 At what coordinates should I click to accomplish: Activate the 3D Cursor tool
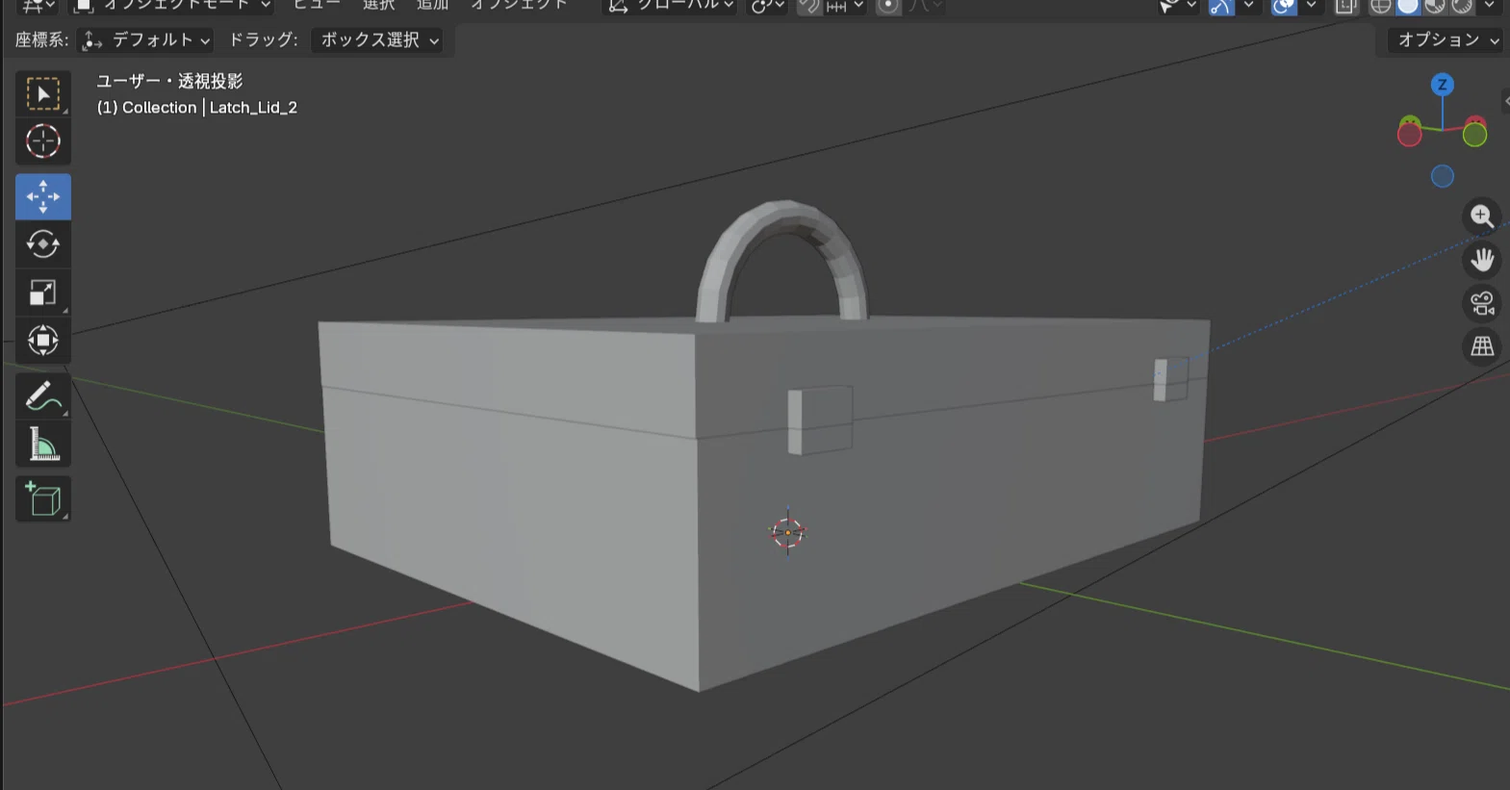[43, 141]
